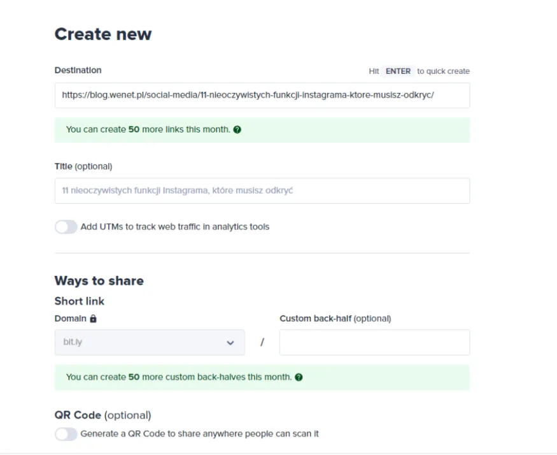Viewport: 557px width, 455px height.
Task: Click the 'Generate a QR Code to share' label text
Action: point(199,434)
